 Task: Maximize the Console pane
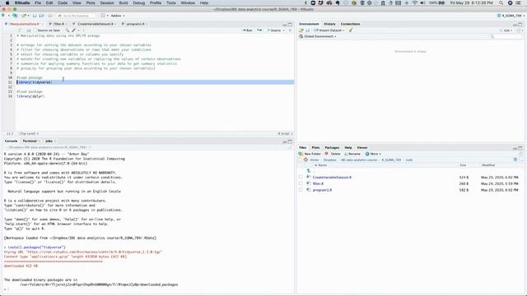[290, 141]
